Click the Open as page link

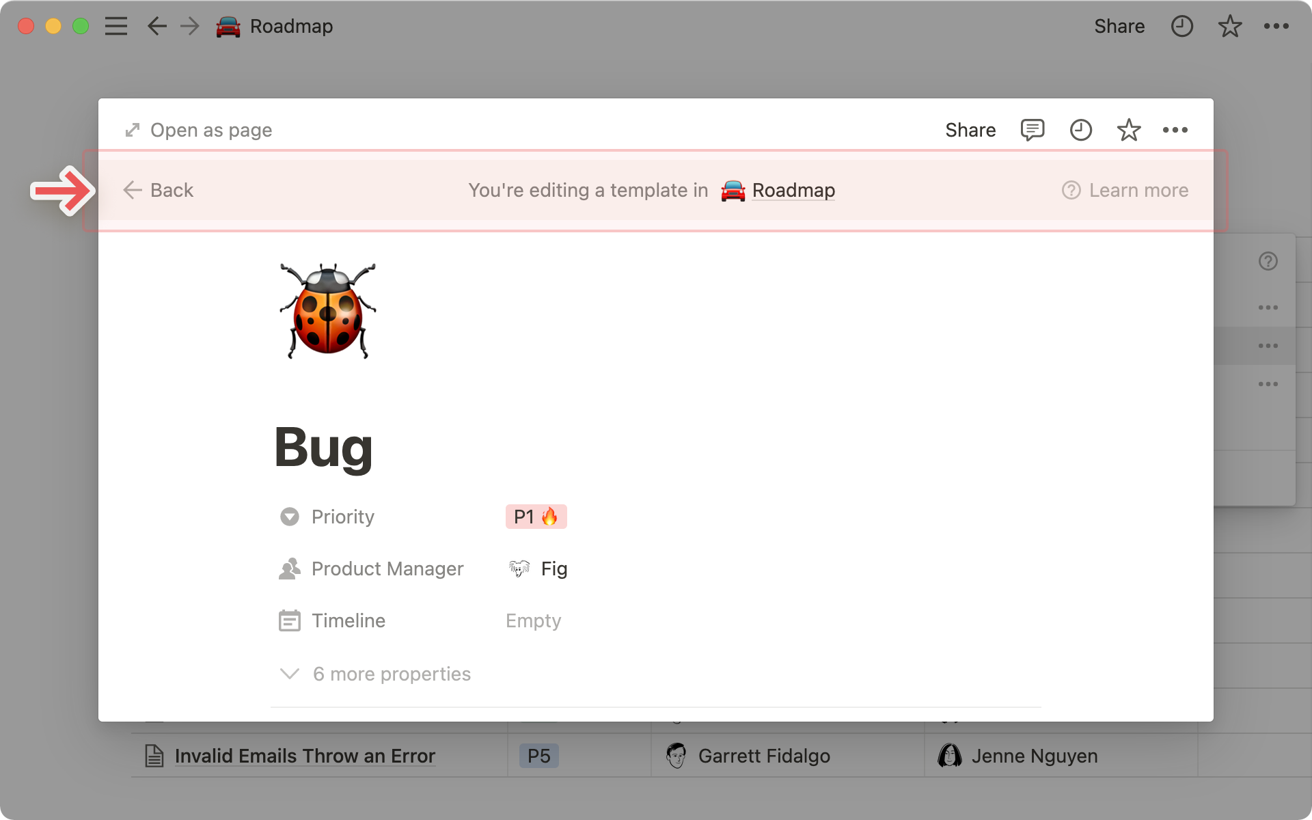[x=200, y=131]
